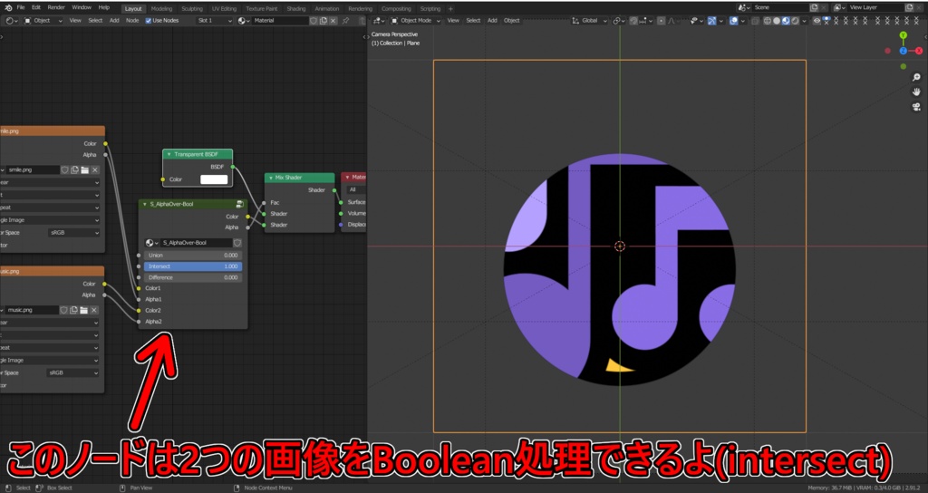Add new scene with icon beside Scene field

coord(815,7)
